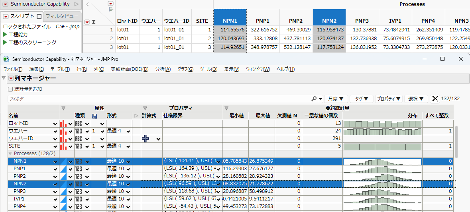The width and height of the screenshot is (470, 212).
Task: Open the ヘルプ(H) menu
Action: click(x=286, y=69)
